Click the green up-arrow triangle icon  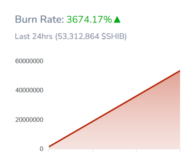[x=117, y=19]
